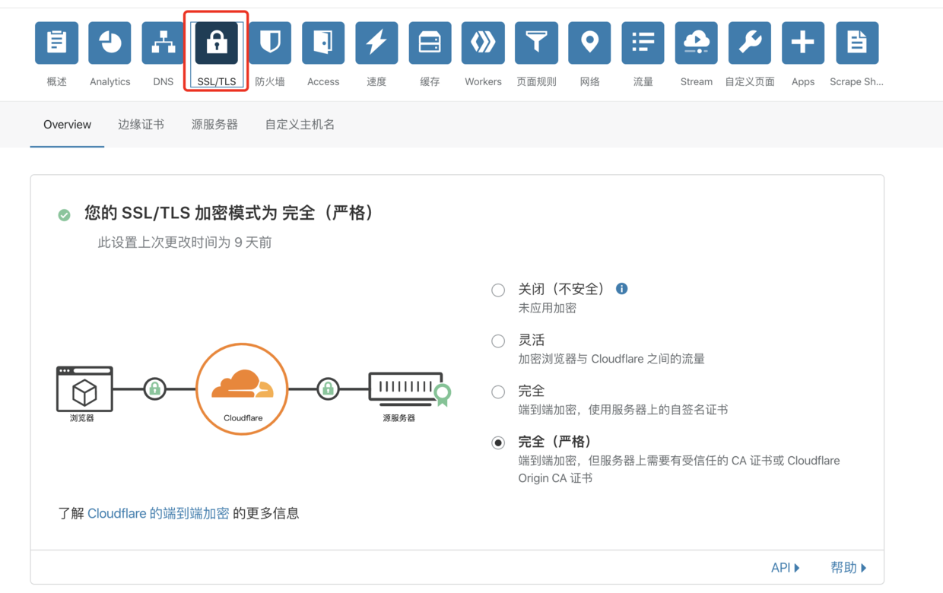Open the 页面规则 funnel icon
This screenshot has width=943, height=593.
coord(536,43)
